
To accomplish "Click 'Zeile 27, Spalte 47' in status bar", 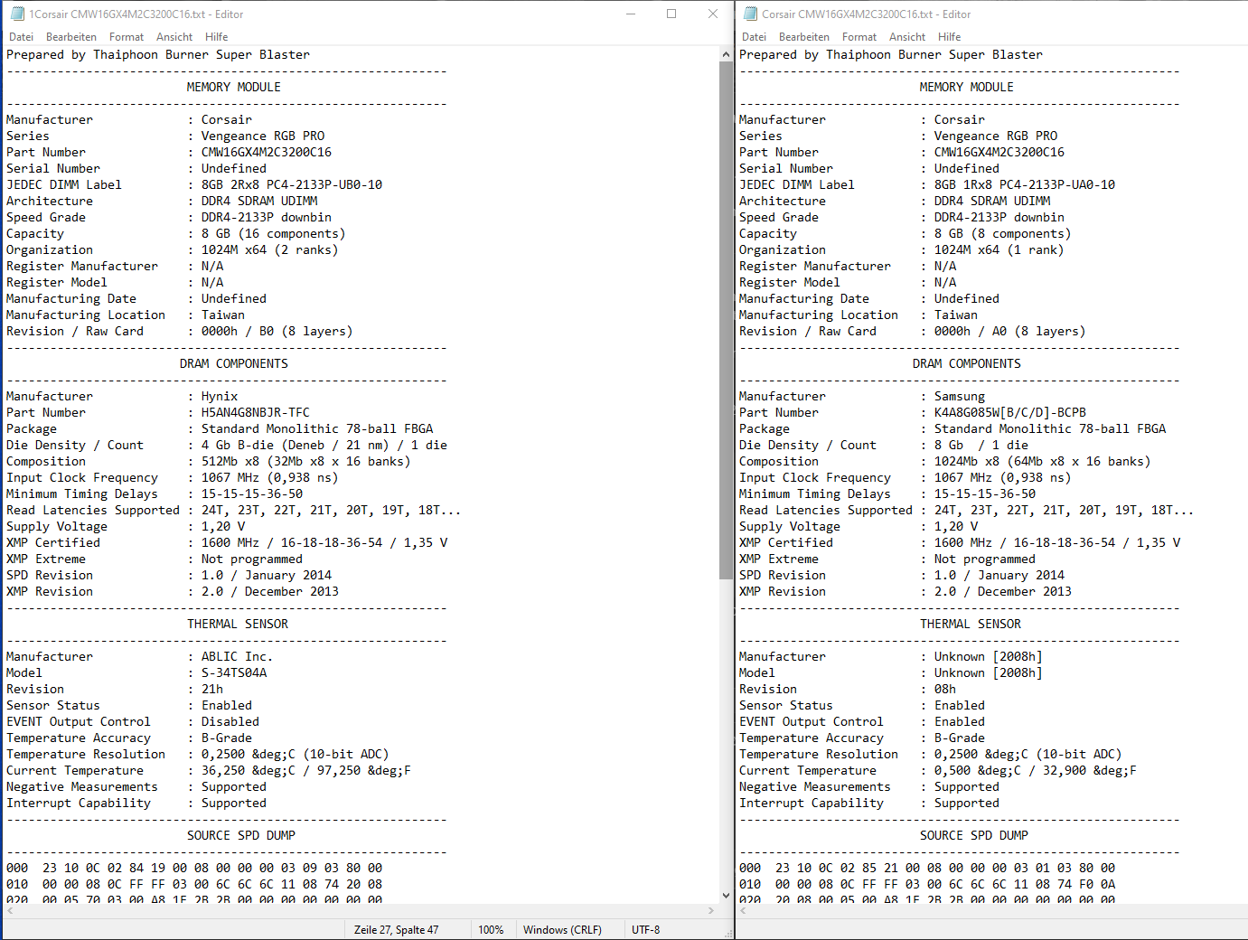I will (x=396, y=929).
